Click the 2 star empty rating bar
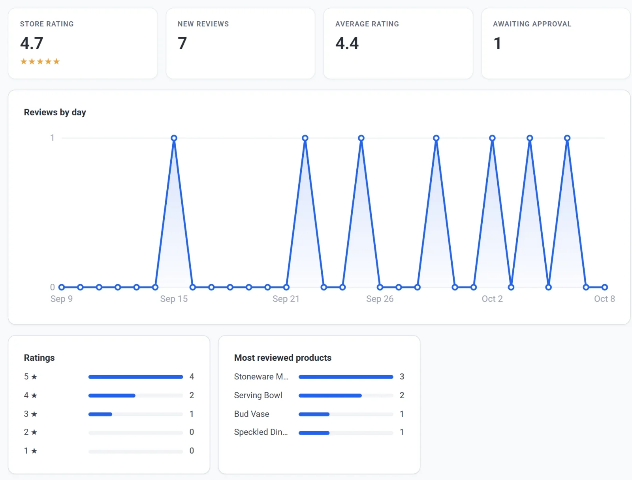 tap(135, 433)
